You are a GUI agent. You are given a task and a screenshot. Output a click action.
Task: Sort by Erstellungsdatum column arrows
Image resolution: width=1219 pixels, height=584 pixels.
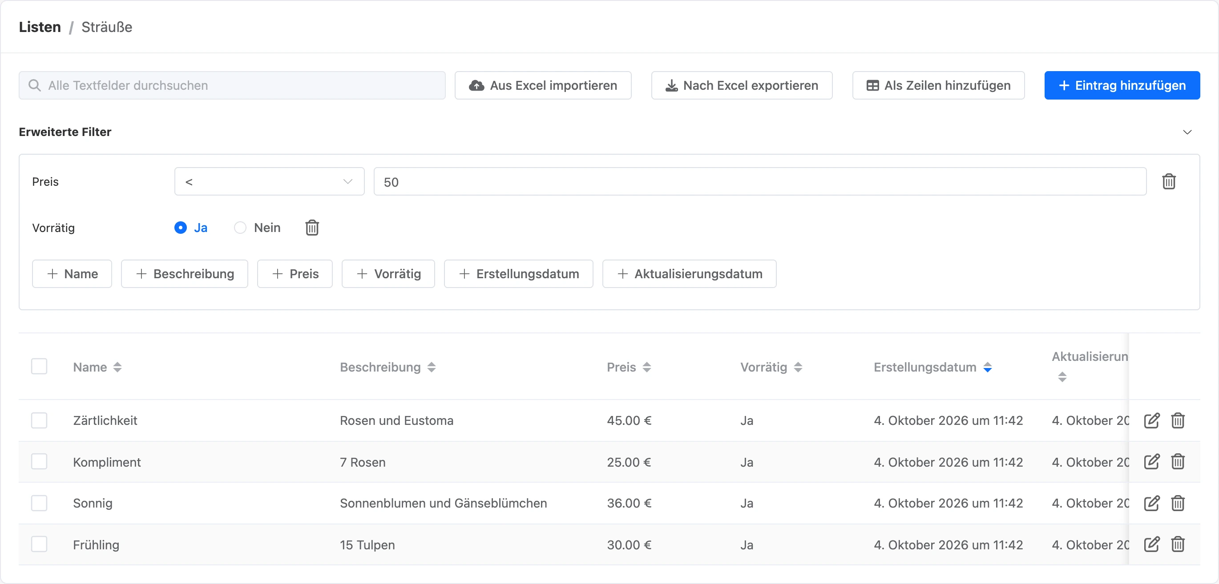(x=987, y=367)
